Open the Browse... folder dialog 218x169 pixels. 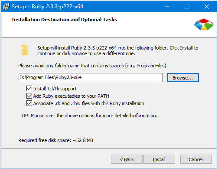click(183, 78)
